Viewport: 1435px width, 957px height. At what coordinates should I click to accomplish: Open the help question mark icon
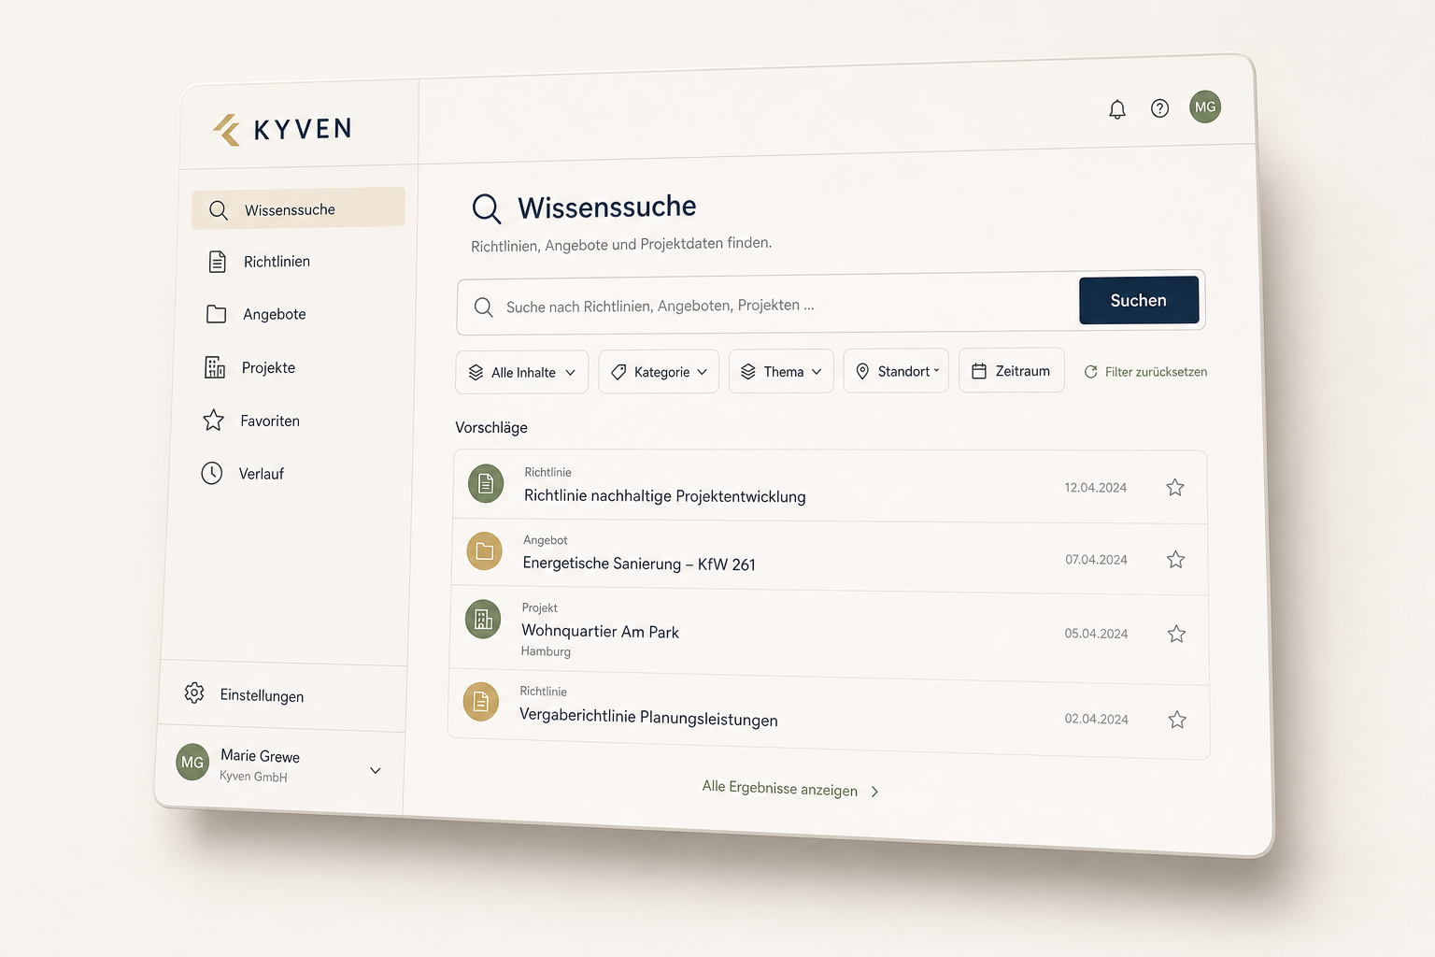[x=1159, y=108]
